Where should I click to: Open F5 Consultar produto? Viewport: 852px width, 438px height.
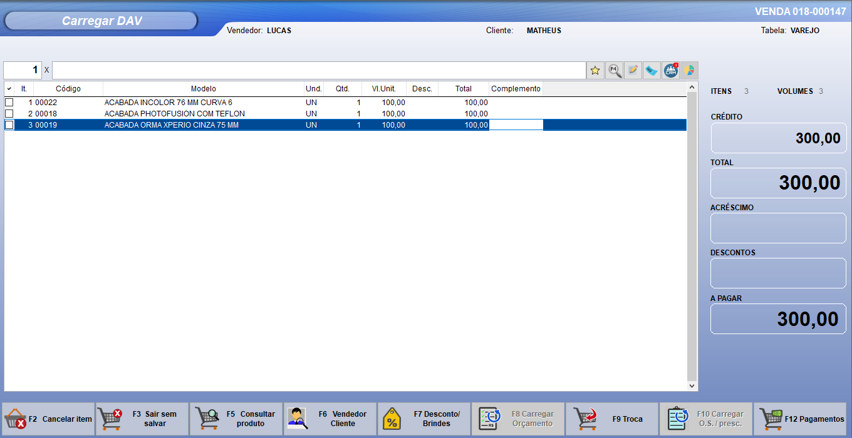(236, 419)
